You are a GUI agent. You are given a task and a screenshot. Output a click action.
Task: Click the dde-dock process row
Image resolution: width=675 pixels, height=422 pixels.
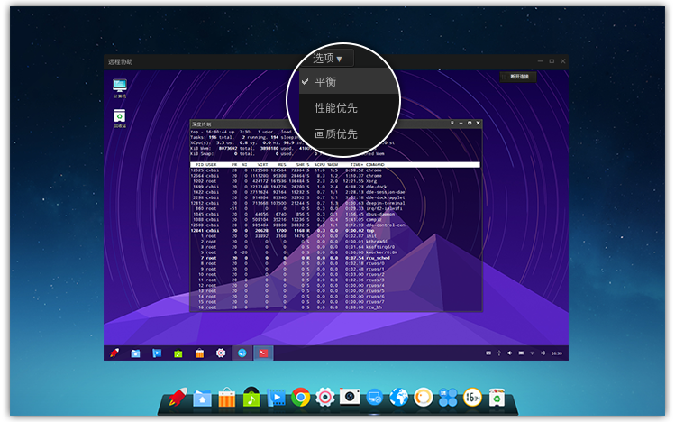(336, 187)
